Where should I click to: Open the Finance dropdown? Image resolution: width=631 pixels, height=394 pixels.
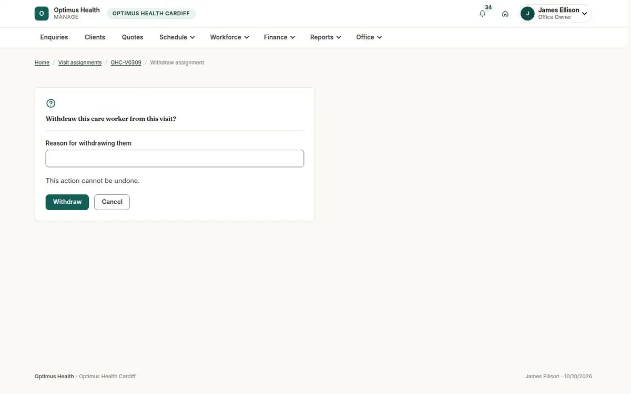point(279,37)
